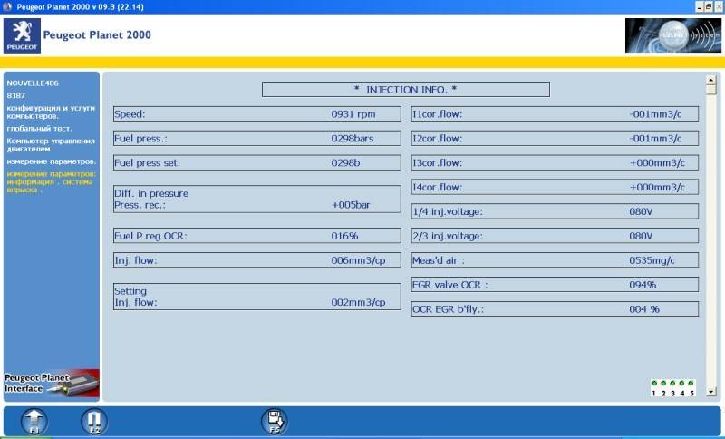Restore the window using the title bar button
725x439 pixels.
707,6
